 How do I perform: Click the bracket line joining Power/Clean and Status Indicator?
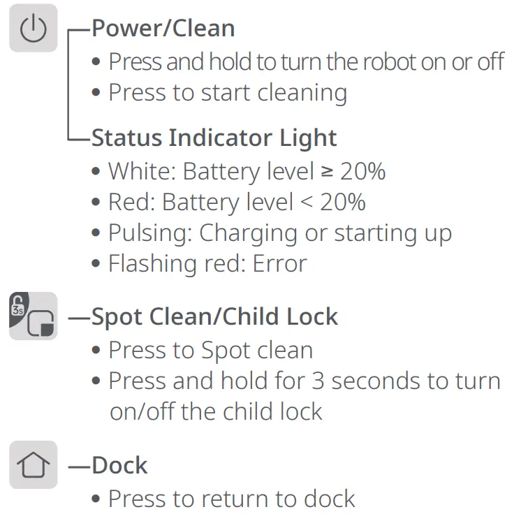(69, 84)
